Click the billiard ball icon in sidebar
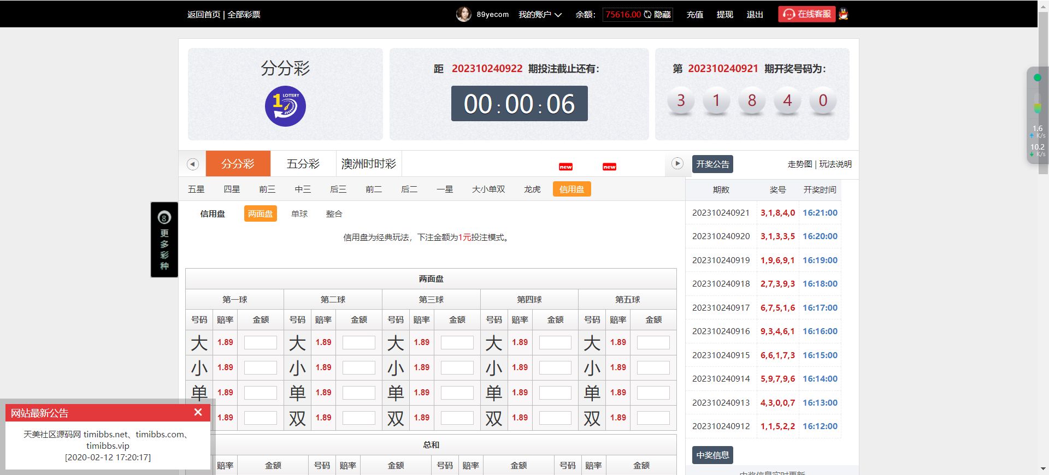This screenshot has width=1049, height=475. [164, 218]
